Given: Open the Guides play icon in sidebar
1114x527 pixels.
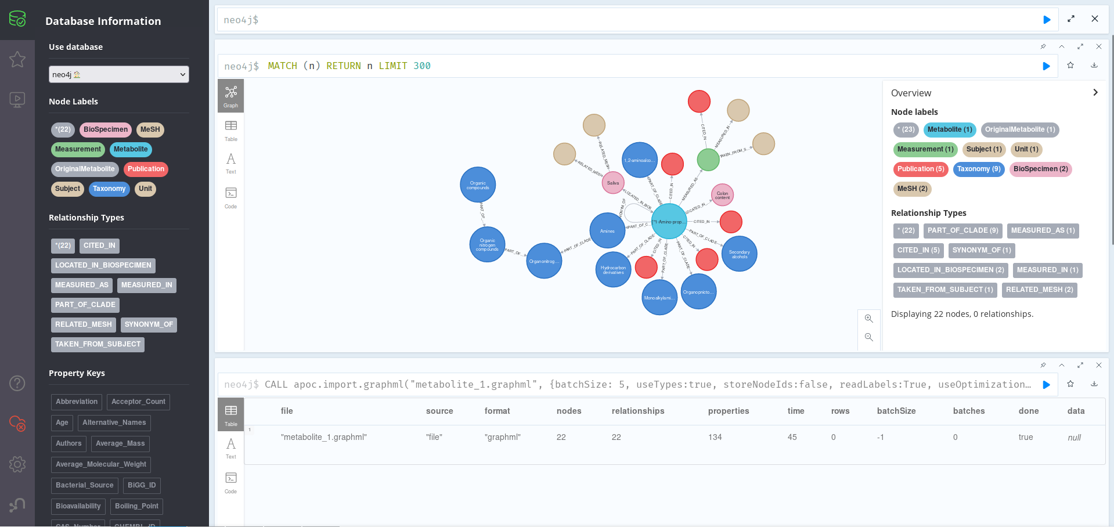Looking at the screenshot, I should point(17,99).
